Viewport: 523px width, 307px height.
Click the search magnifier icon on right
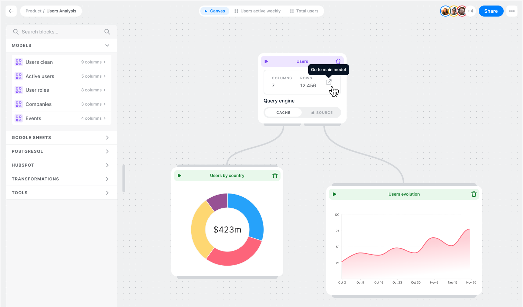click(x=107, y=32)
